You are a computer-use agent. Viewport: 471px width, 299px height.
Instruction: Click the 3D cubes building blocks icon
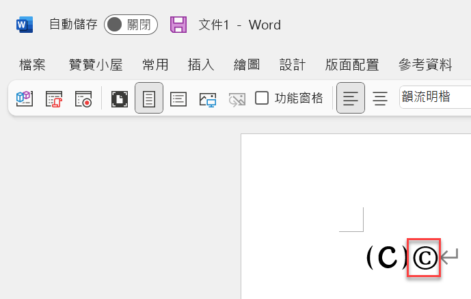coord(25,99)
